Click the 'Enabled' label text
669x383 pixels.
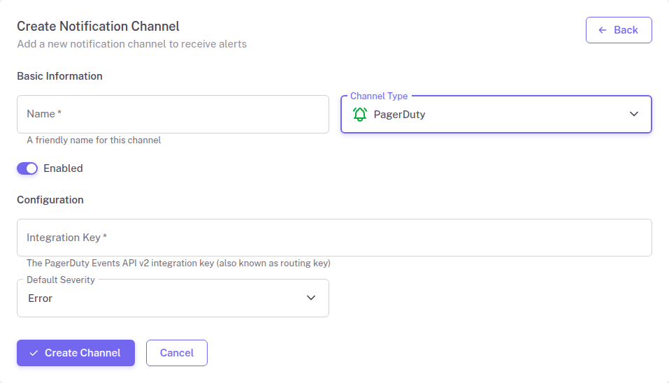point(63,168)
